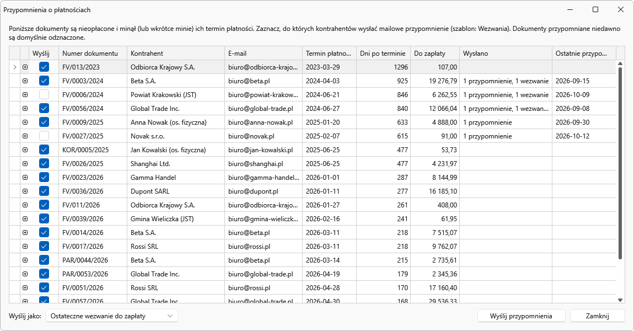The image size is (634, 331).
Task: Toggle Wyślij checkbox for PAR/0053/2026
Action: tap(44, 274)
